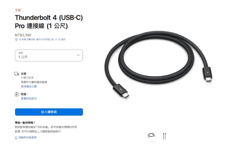
Task: Click the info icon beside installment offer
Action: tap(16, 40)
